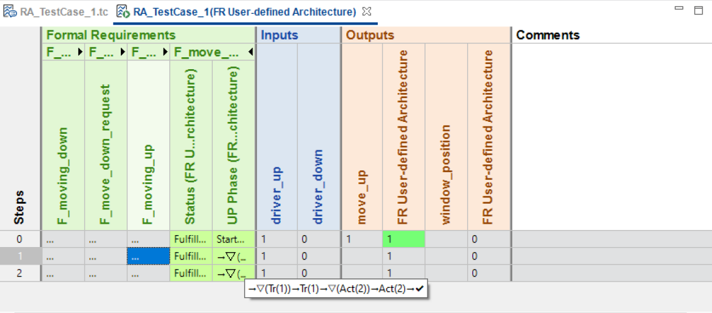Click the green highlighted cell in step 0

[404, 239]
